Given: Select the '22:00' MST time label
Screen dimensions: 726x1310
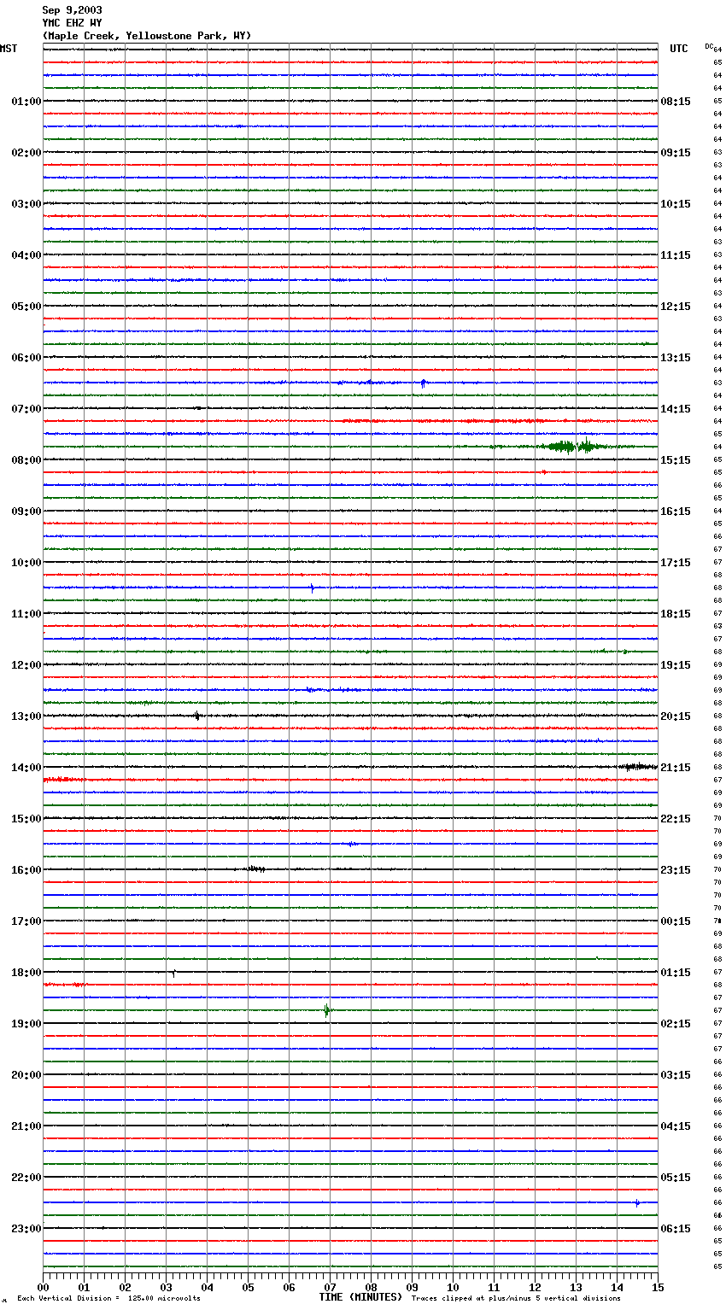Looking at the screenshot, I should pos(26,1178).
